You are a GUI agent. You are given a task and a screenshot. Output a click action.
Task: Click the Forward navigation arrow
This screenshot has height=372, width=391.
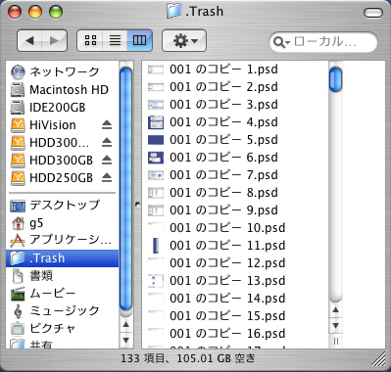coord(55,40)
